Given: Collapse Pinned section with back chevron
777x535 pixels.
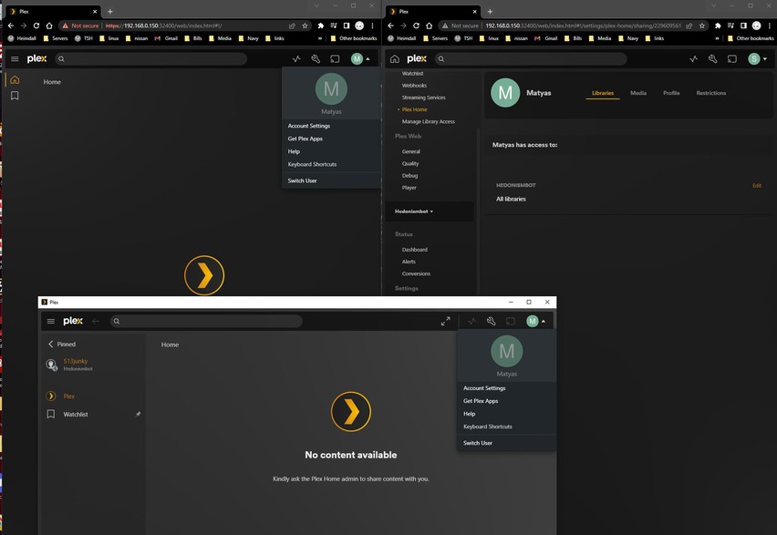Looking at the screenshot, I should click(x=50, y=344).
